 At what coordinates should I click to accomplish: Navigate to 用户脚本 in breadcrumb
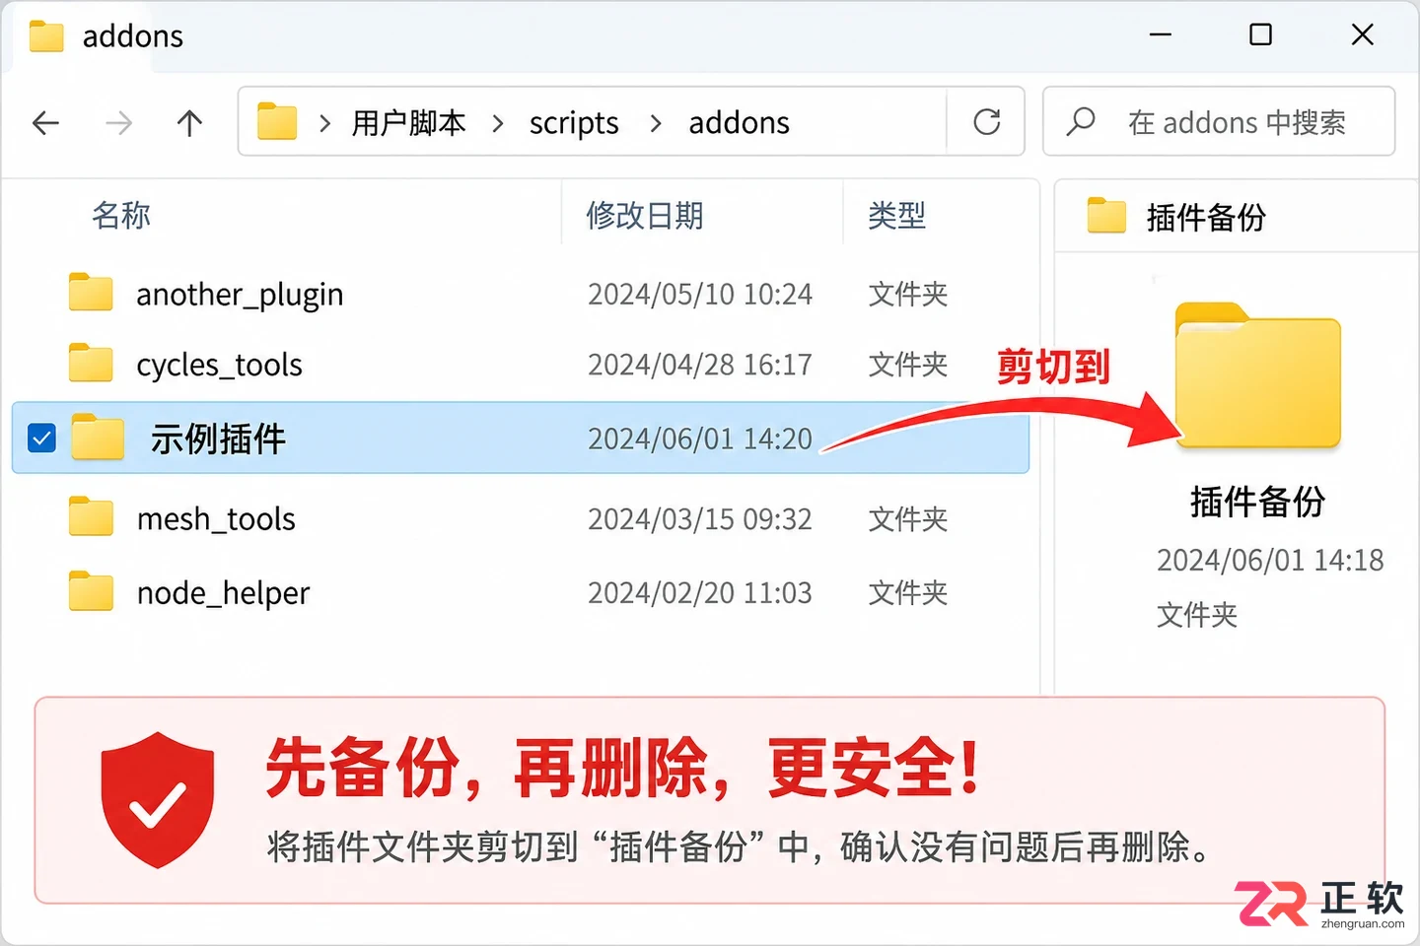click(x=408, y=122)
